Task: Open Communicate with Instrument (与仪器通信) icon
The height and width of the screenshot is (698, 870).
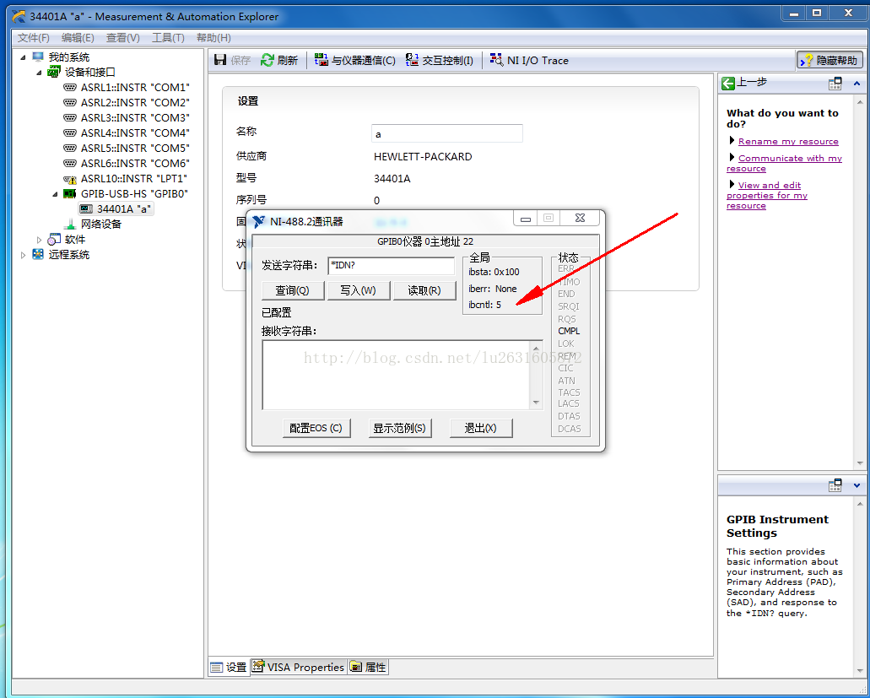Action: 322,59
